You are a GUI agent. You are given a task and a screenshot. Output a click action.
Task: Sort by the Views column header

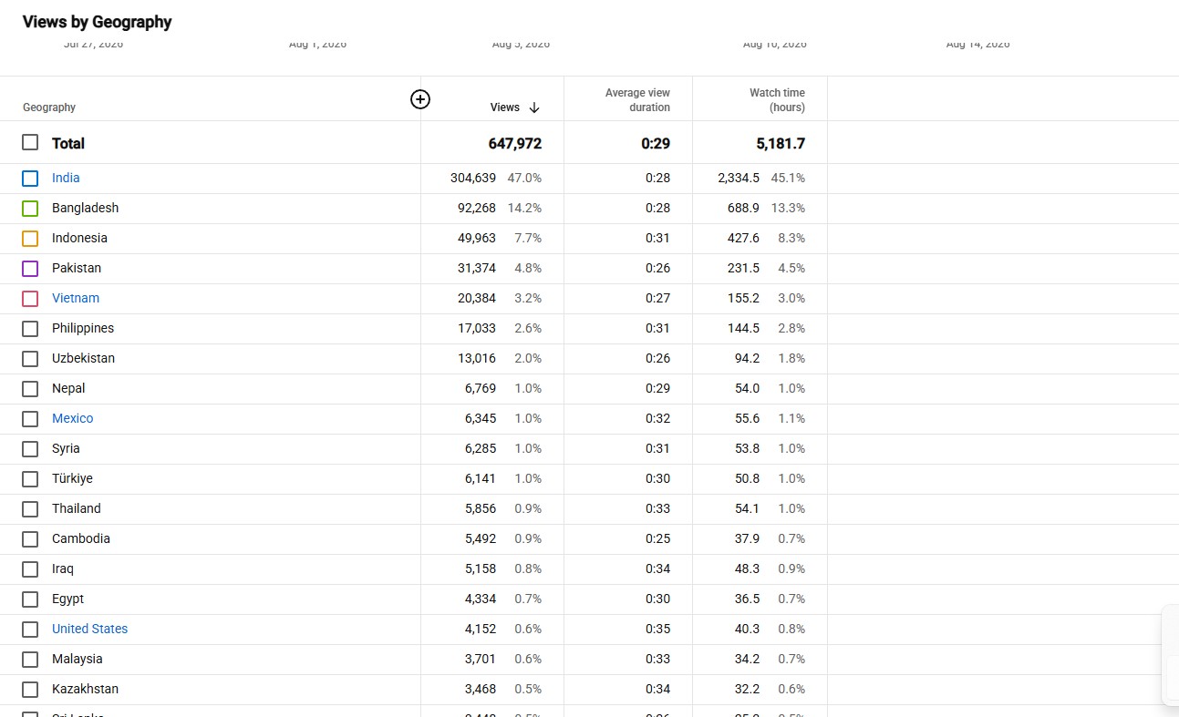pos(504,108)
